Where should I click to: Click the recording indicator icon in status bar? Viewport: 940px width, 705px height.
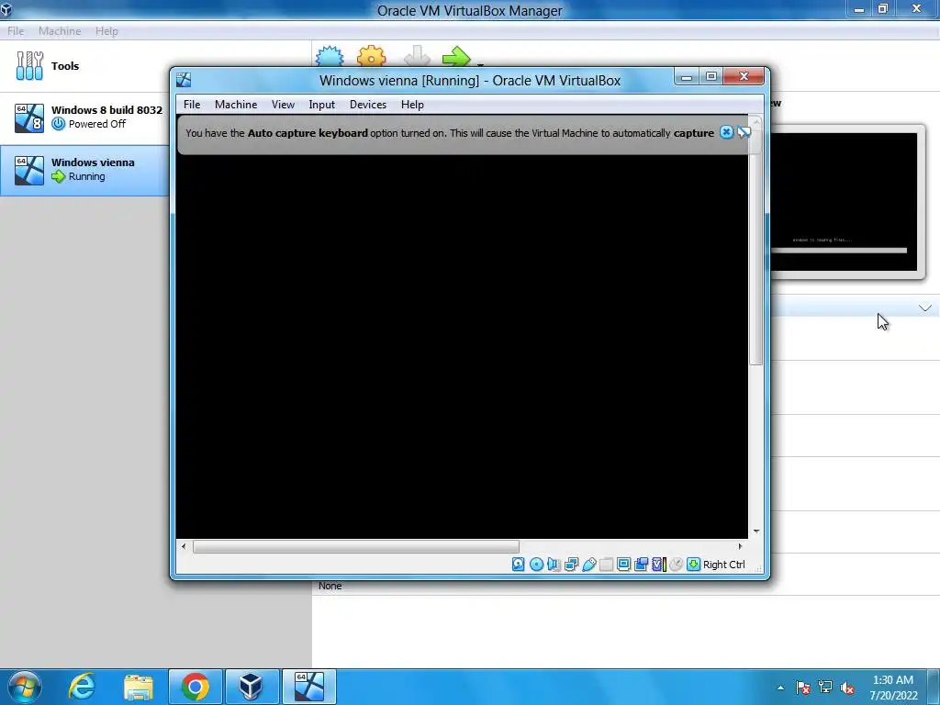click(x=641, y=565)
